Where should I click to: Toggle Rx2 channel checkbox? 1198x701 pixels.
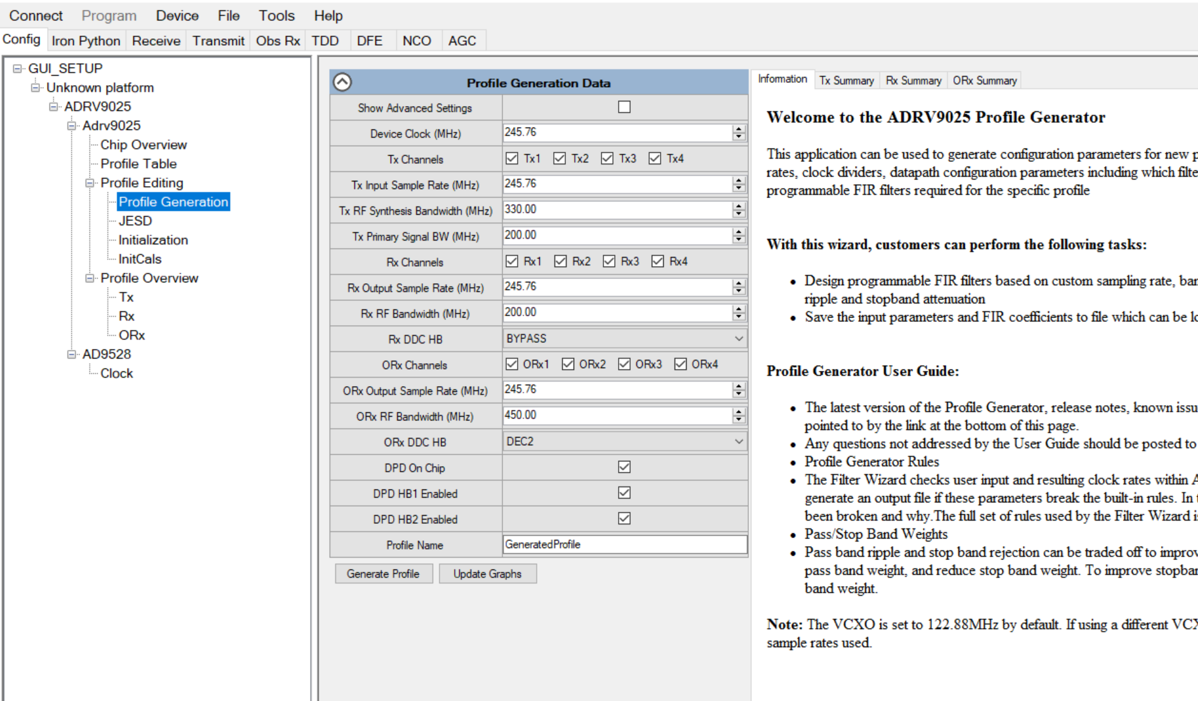pyautogui.click(x=560, y=261)
